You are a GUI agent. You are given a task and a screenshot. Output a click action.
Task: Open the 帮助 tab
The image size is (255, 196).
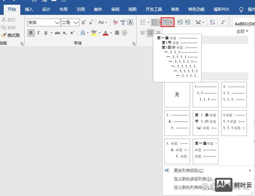coord(175,9)
